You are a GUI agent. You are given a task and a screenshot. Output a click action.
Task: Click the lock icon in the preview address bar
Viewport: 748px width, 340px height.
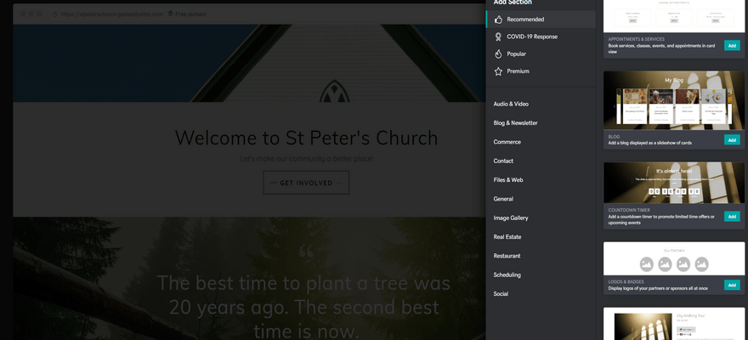55,14
